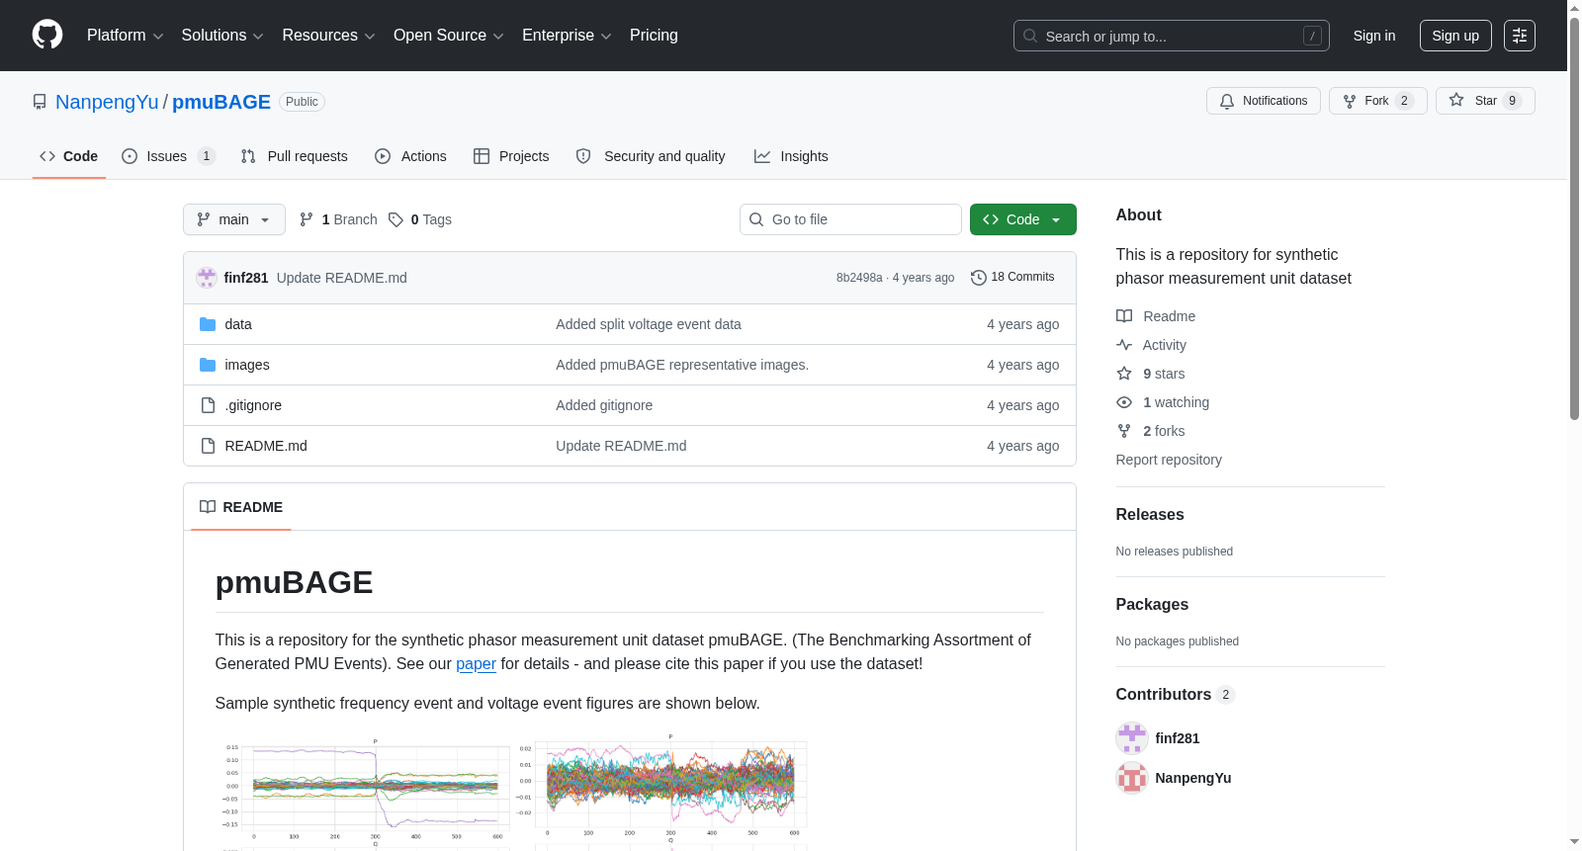This screenshot has height=851, width=1582.
Task: Open the voltage event sample figure
Action: coord(662,791)
